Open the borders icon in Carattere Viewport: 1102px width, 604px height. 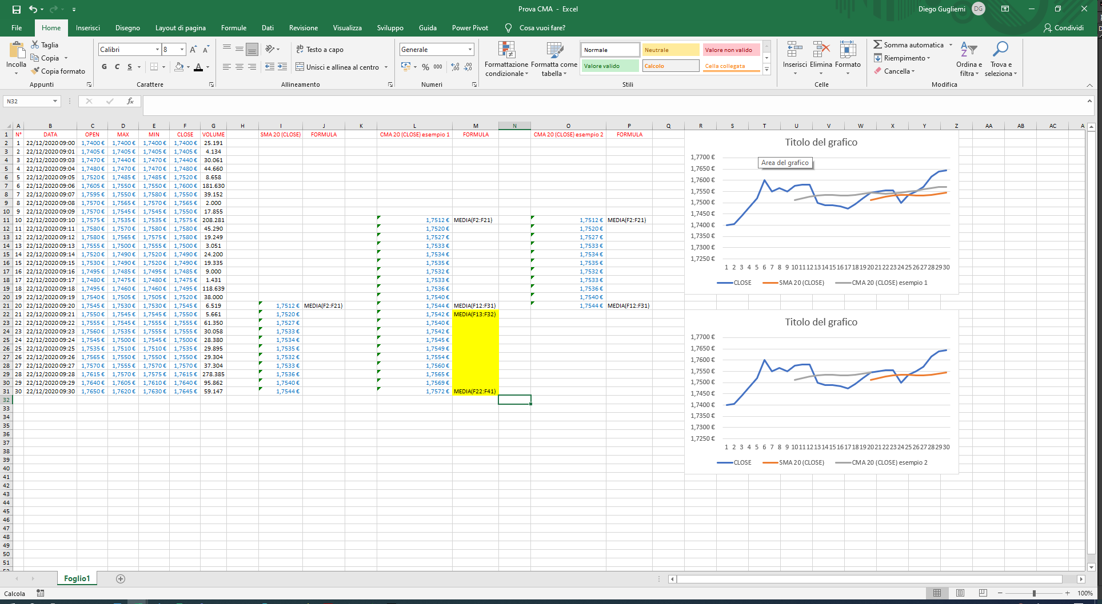pos(154,67)
